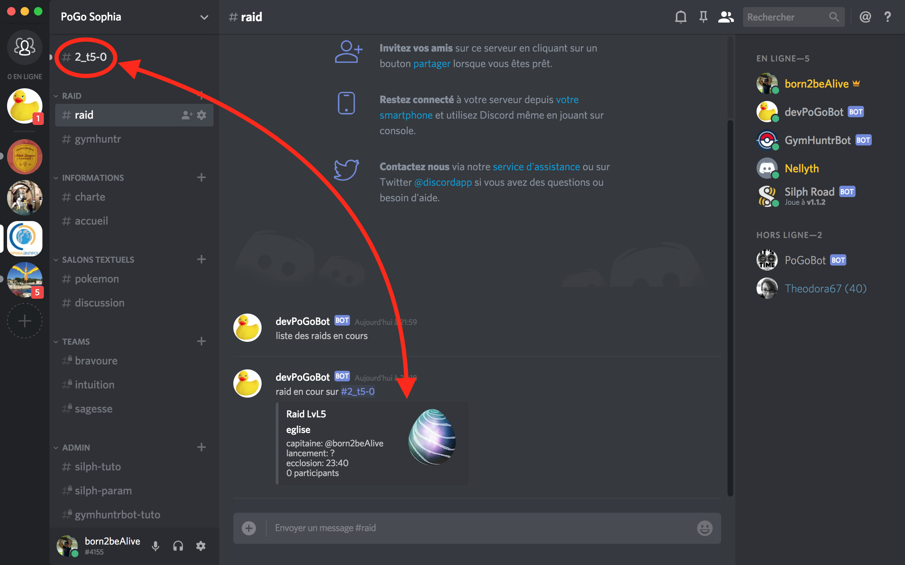
Task: Open the gymhuntrbot-tuto channel
Action: coord(134,515)
